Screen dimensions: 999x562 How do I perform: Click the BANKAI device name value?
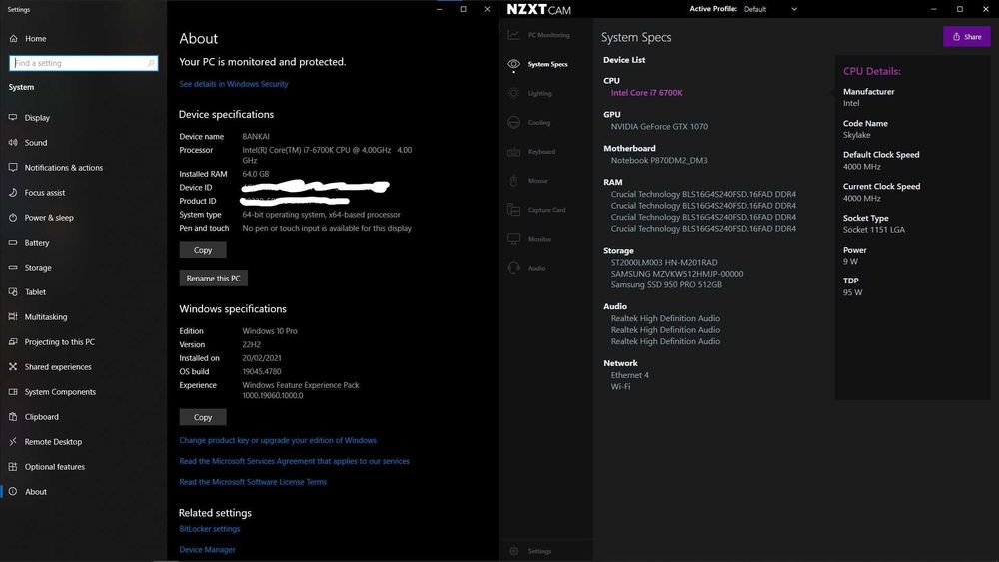256,136
